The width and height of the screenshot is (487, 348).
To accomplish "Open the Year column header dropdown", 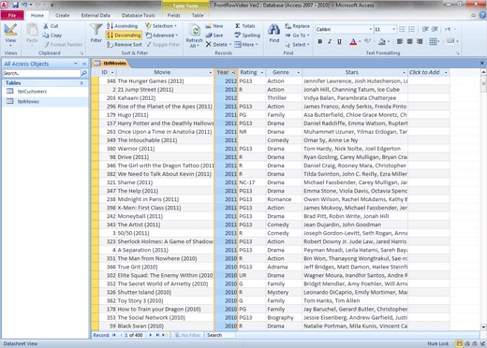I will [233, 72].
